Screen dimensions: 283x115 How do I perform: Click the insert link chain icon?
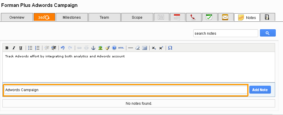pos(79,48)
